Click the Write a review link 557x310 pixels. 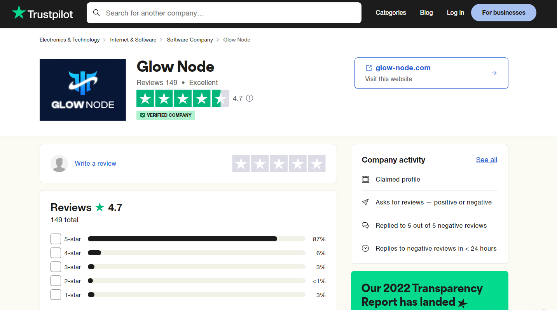coord(96,163)
